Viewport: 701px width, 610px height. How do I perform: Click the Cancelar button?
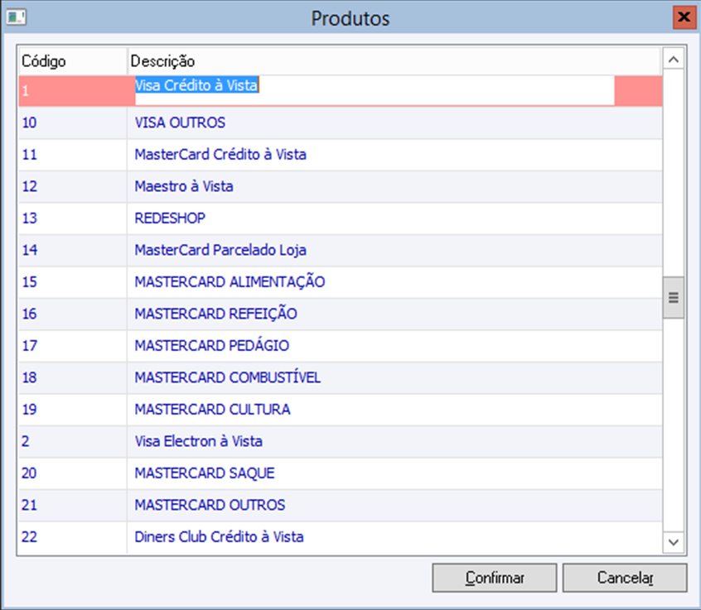coord(625,578)
